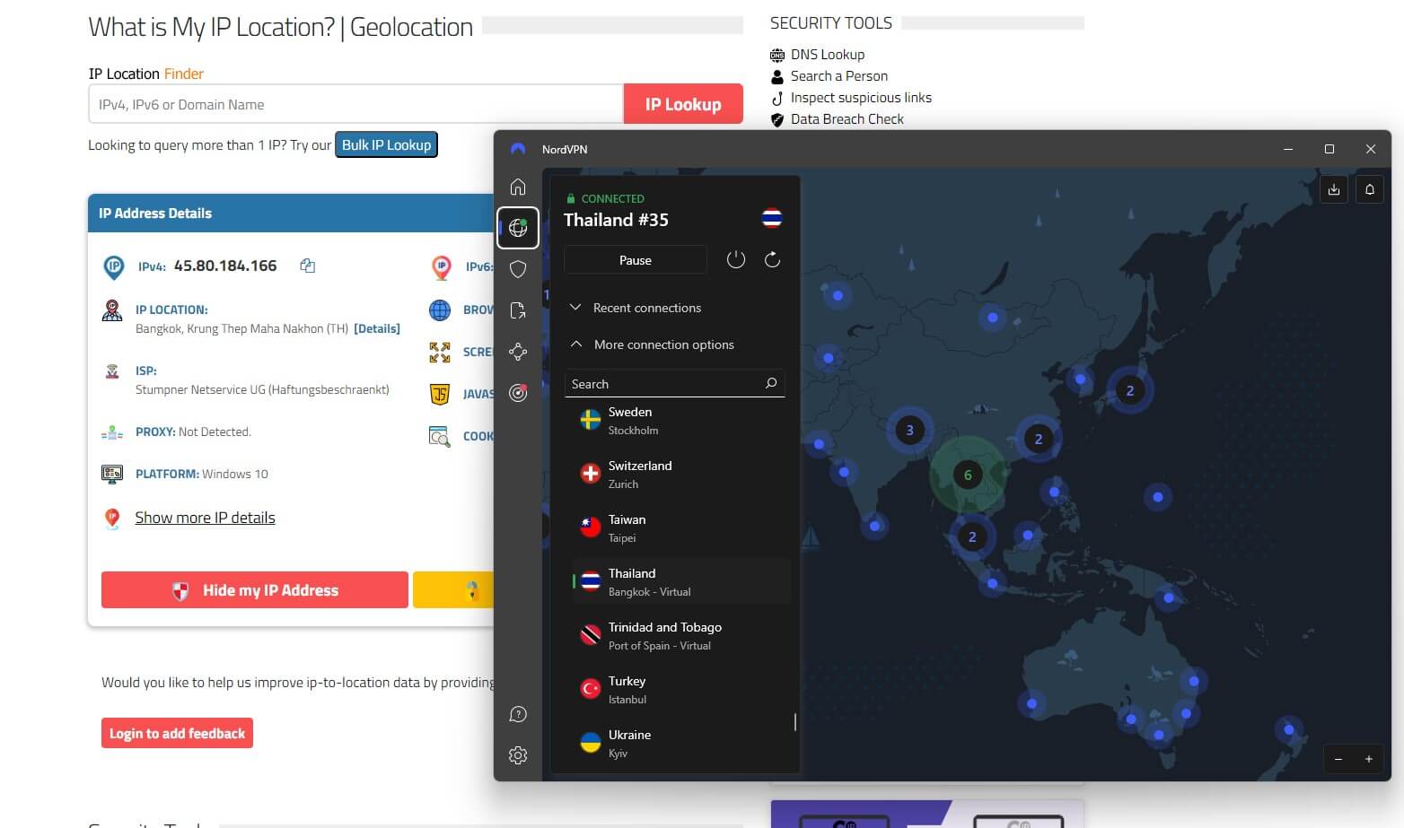The image size is (1404, 828).
Task: Click the Platform monitor icon
Action: [112, 474]
